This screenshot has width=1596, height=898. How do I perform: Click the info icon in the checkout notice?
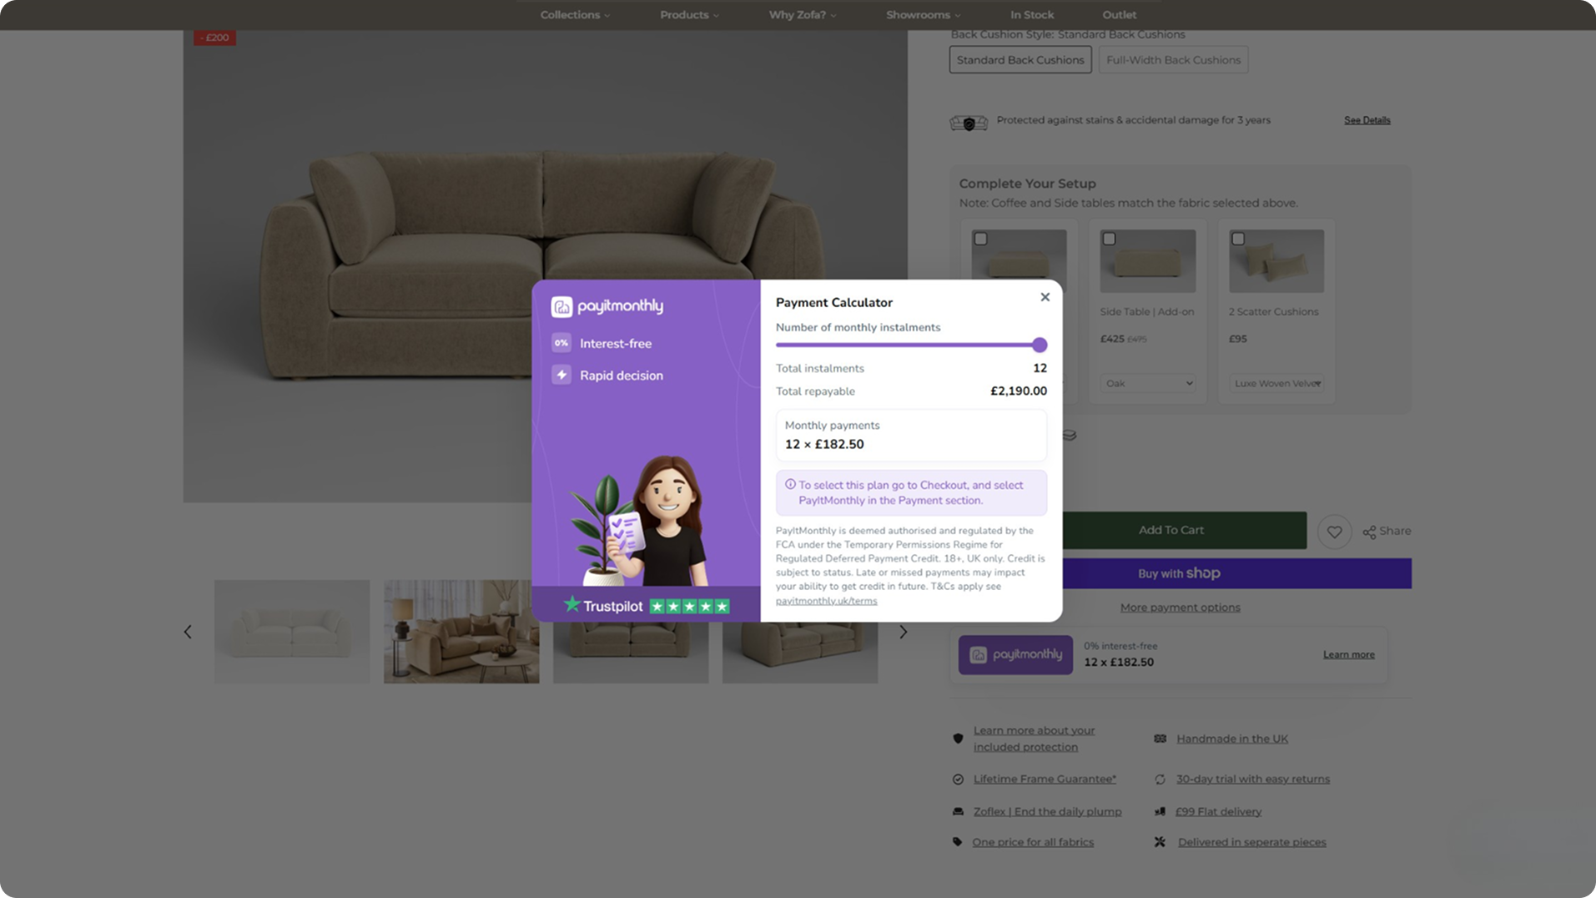click(790, 484)
